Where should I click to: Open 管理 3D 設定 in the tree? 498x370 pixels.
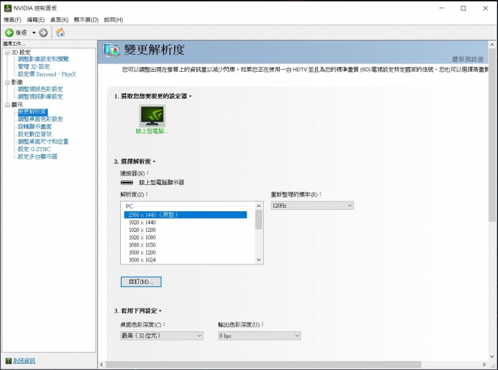point(34,67)
